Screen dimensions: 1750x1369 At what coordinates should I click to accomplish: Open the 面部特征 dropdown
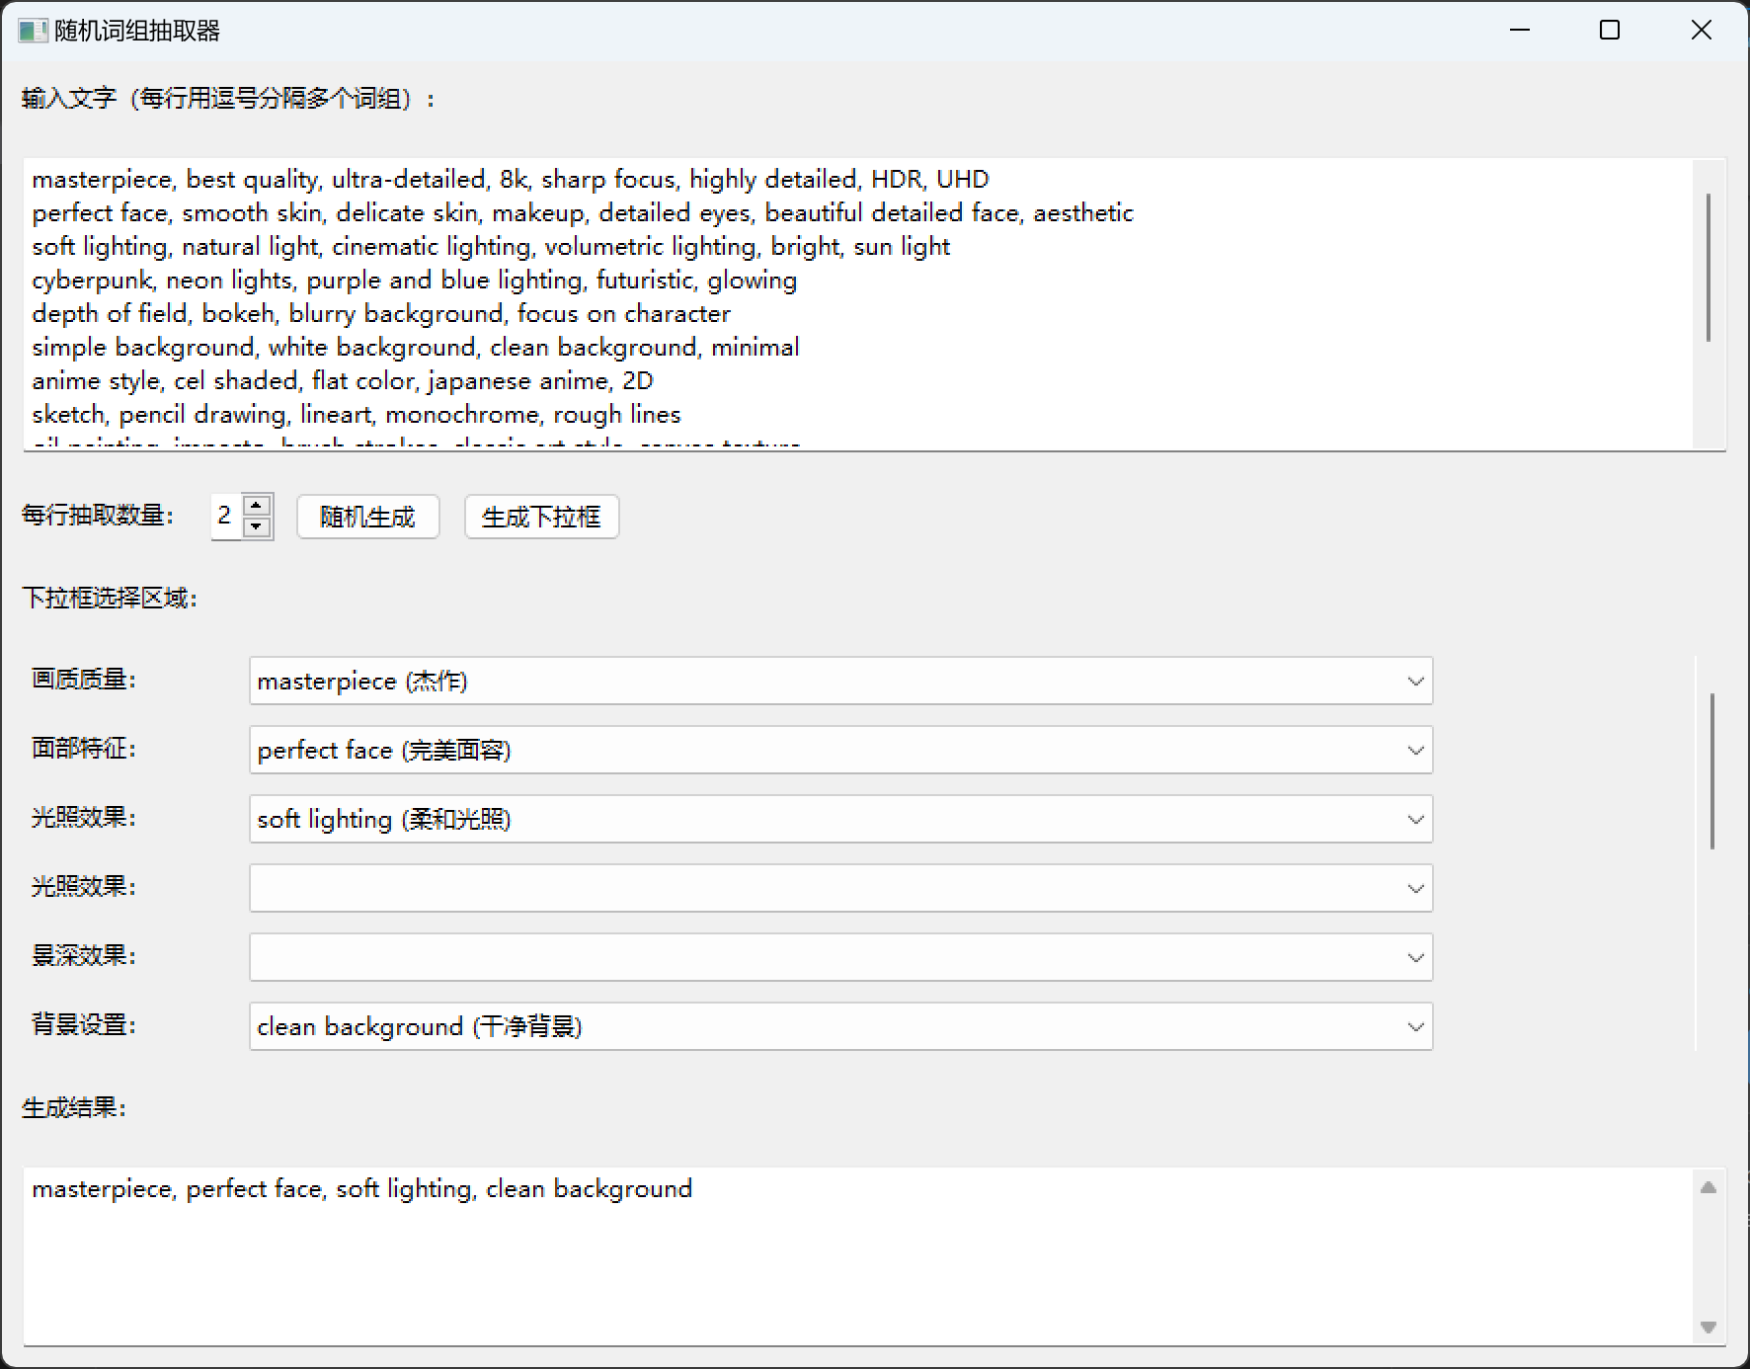point(840,750)
